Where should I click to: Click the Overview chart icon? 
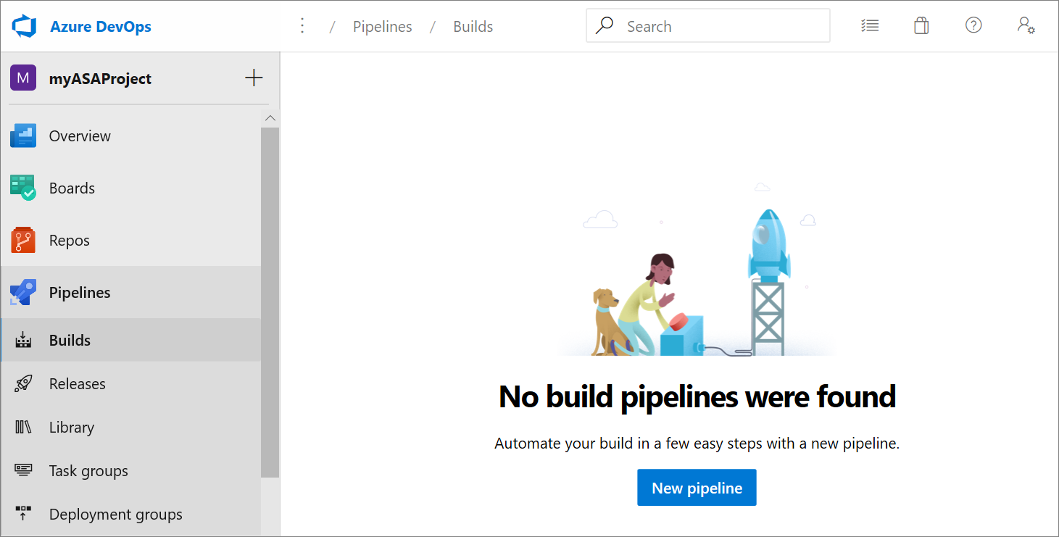[x=22, y=136]
